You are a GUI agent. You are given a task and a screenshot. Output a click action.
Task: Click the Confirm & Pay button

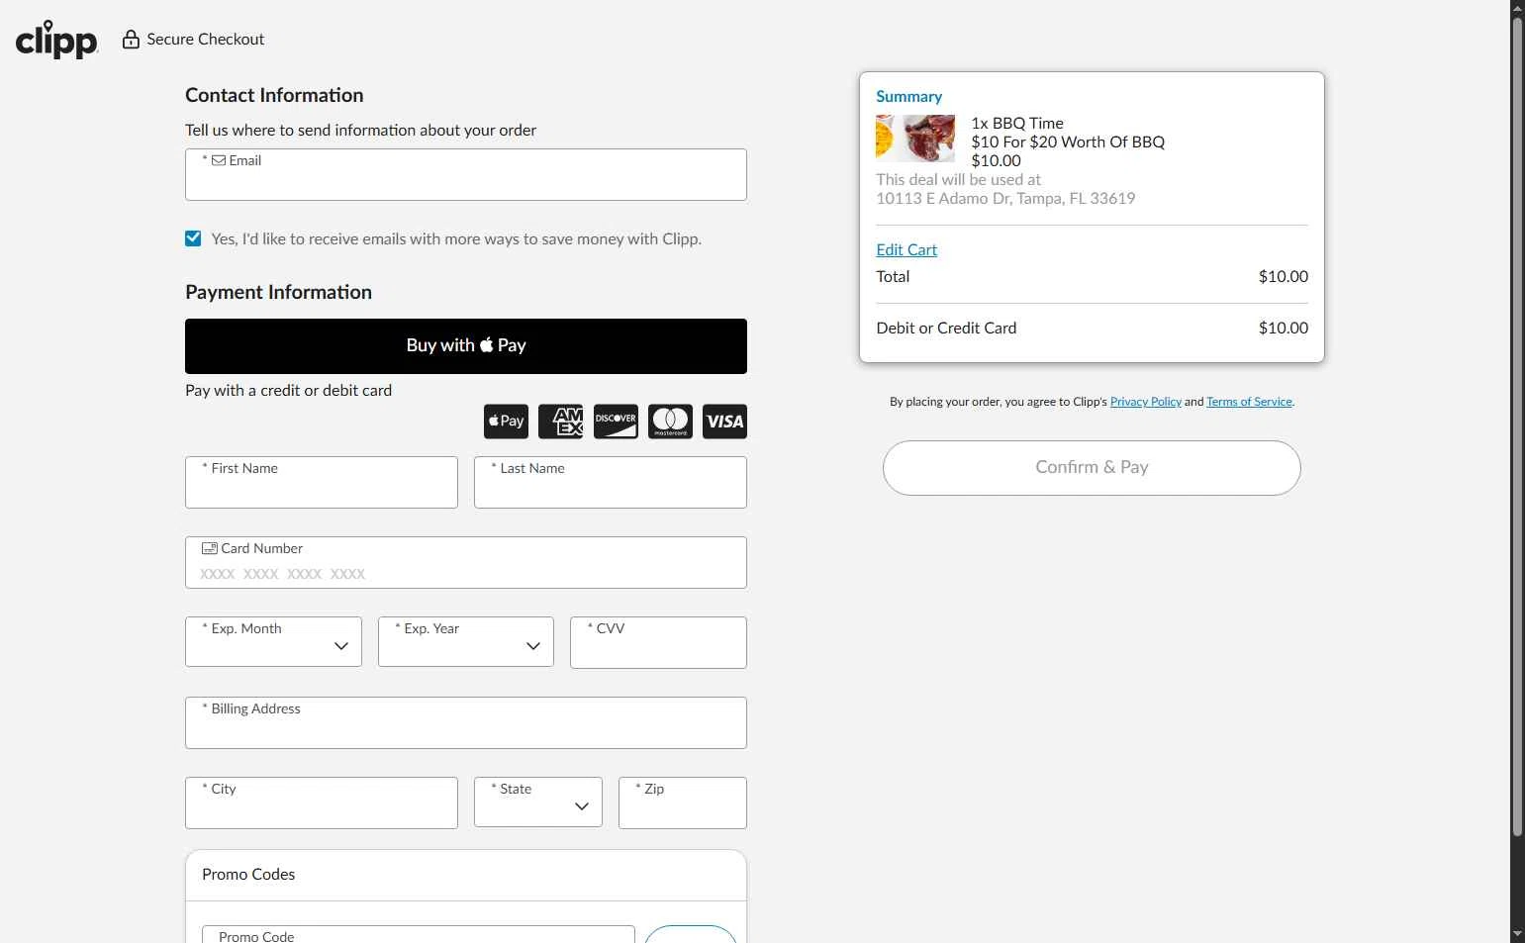pos(1092,468)
